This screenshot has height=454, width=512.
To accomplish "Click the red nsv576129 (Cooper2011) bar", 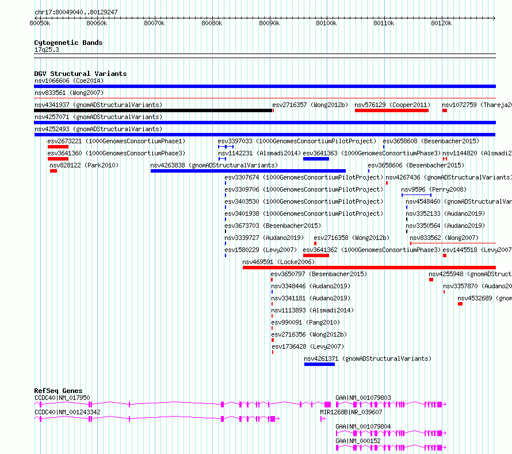I will 392,110.
